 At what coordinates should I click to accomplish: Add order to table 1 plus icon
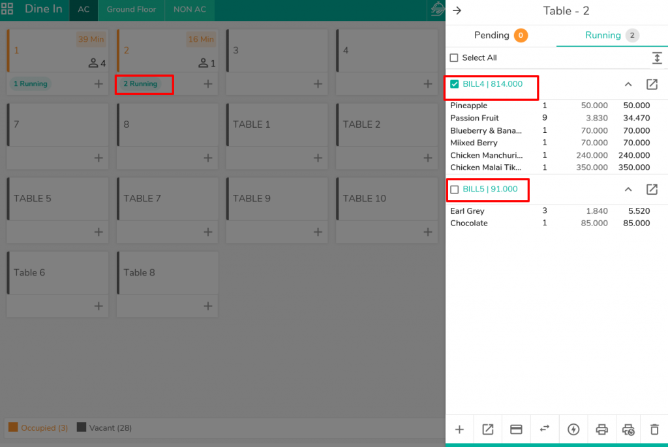pyautogui.click(x=99, y=84)
